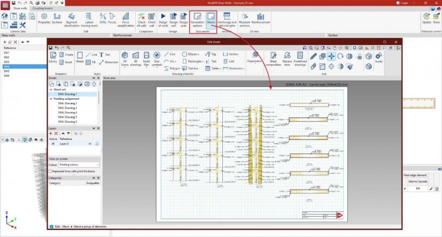Click Create template button

tap(66, 55)
